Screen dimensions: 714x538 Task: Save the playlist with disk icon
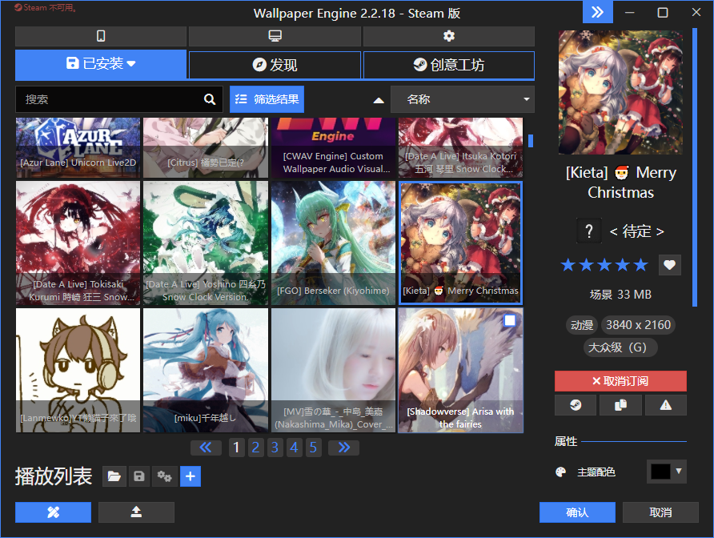[x=139, y=476]
